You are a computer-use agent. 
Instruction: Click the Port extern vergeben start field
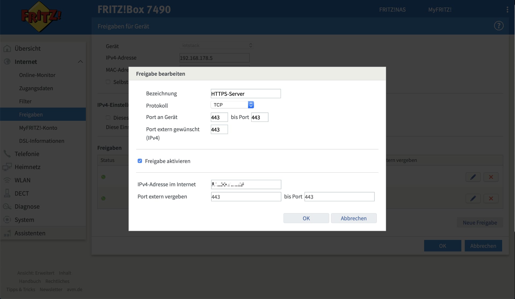[246, 197]
